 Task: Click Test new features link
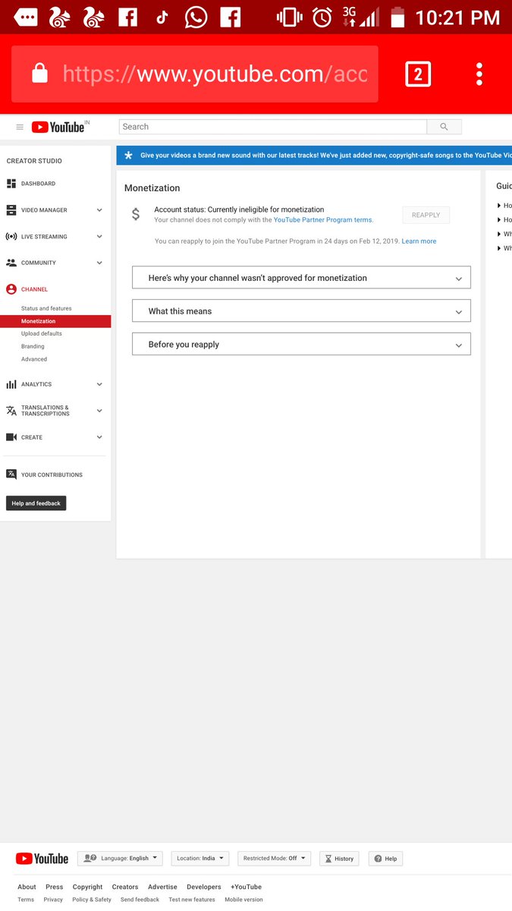(192, 900)
